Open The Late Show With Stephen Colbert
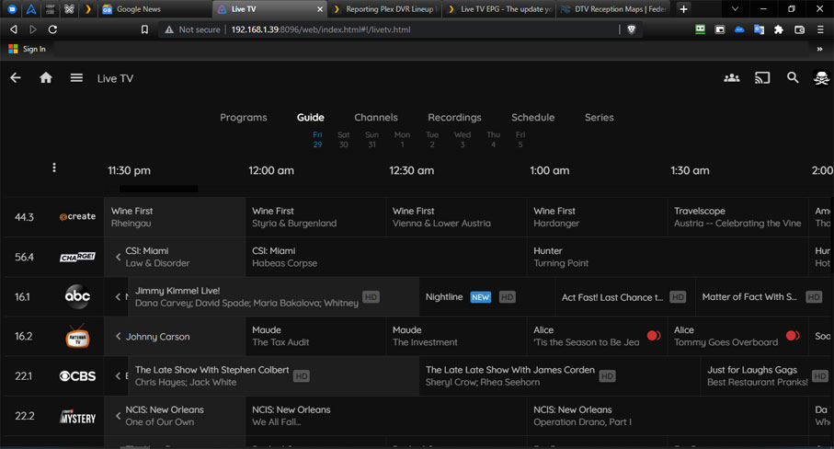The width and height of the screenshot is (834, 449). click(273, 376)
